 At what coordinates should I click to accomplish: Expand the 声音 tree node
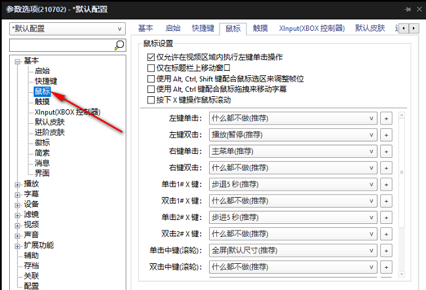(x=18, y=236)
